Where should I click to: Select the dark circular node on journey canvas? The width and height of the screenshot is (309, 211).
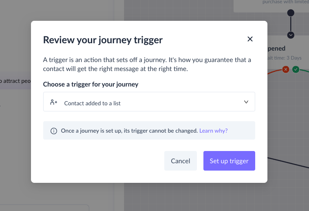[x=291, y=13]
